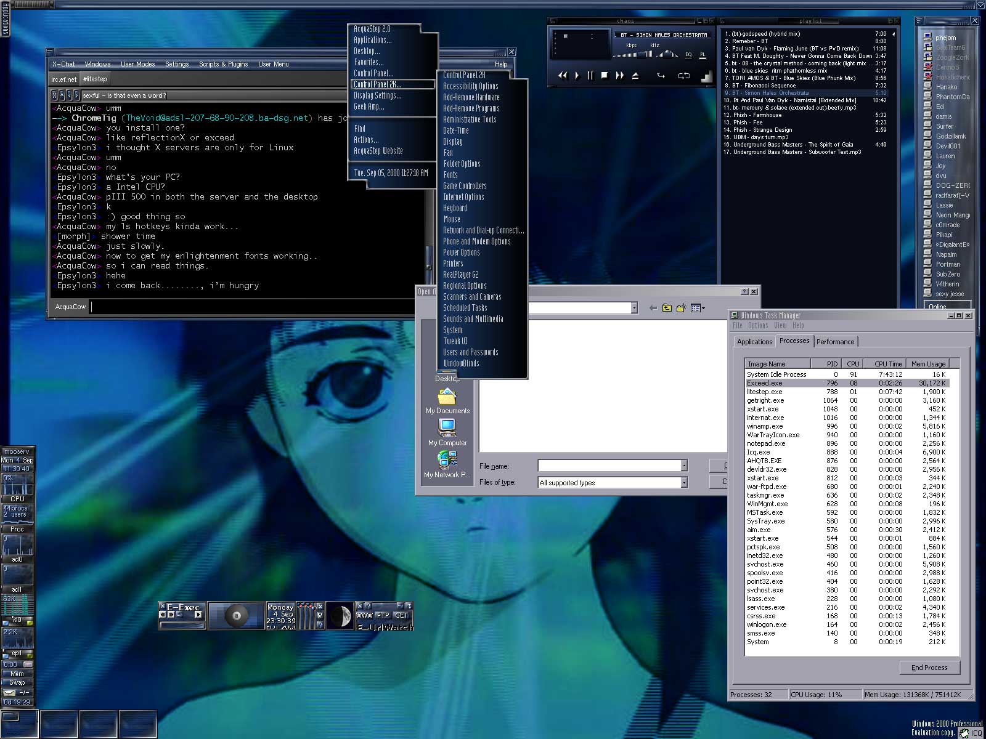Toggle repeat in Winamp player
The height and width of the screenshot is (739, 986).
click(x=683, y=76)
